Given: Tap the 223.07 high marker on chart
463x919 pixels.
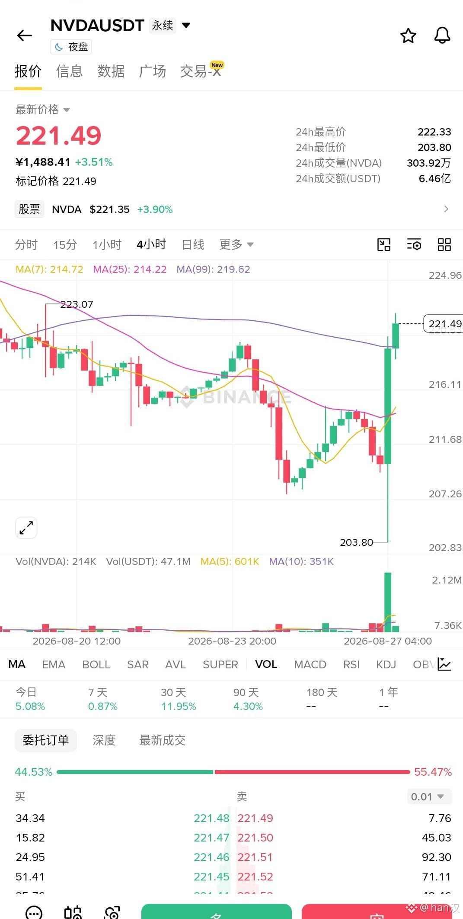Looking at the screenshot, I should coord(77,304).
